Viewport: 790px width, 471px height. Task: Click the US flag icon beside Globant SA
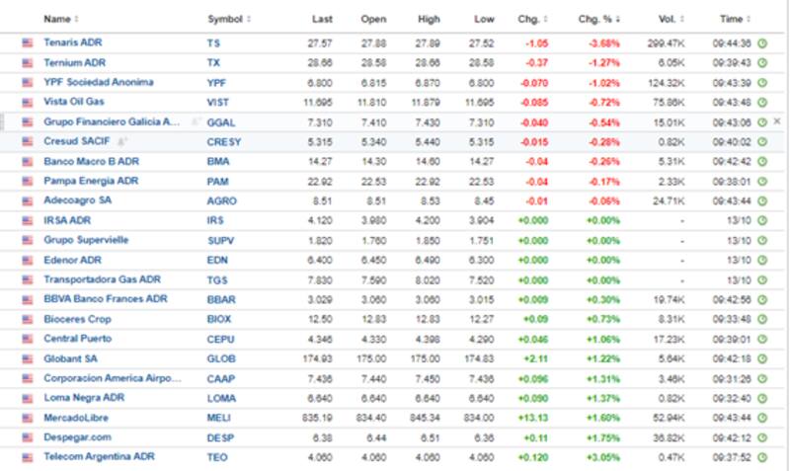(x=27, y=358)
